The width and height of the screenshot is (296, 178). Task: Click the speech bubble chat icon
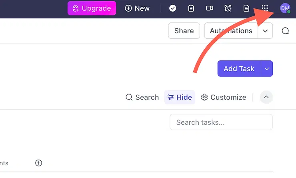(285, 31)
